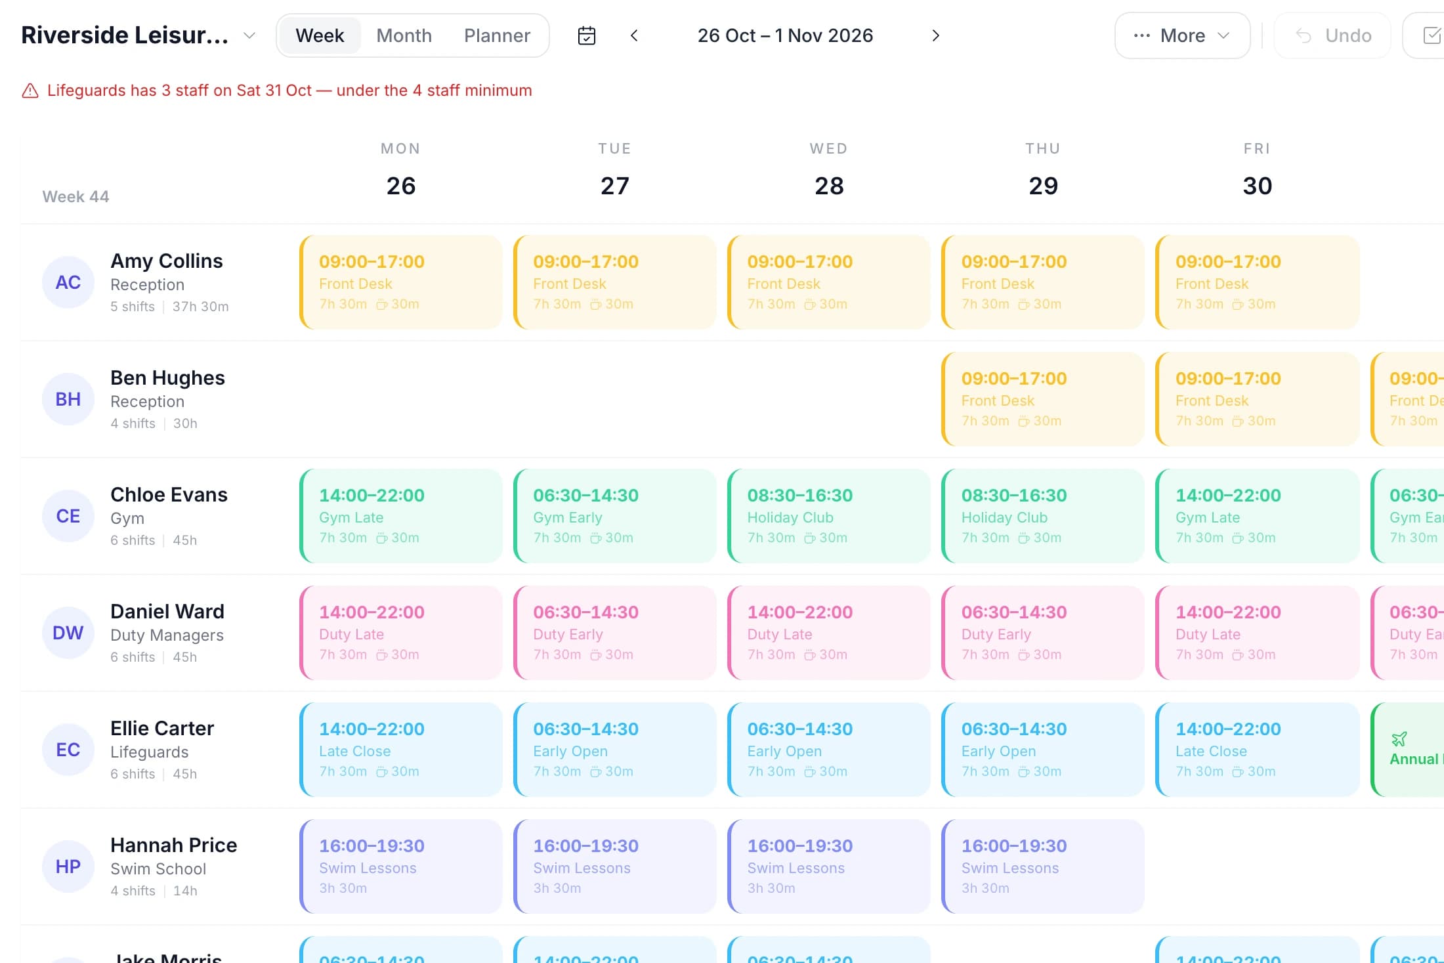1444x963 pixels.
Task: Select the Wednesday 28 column header
Action: pos(829,169)
